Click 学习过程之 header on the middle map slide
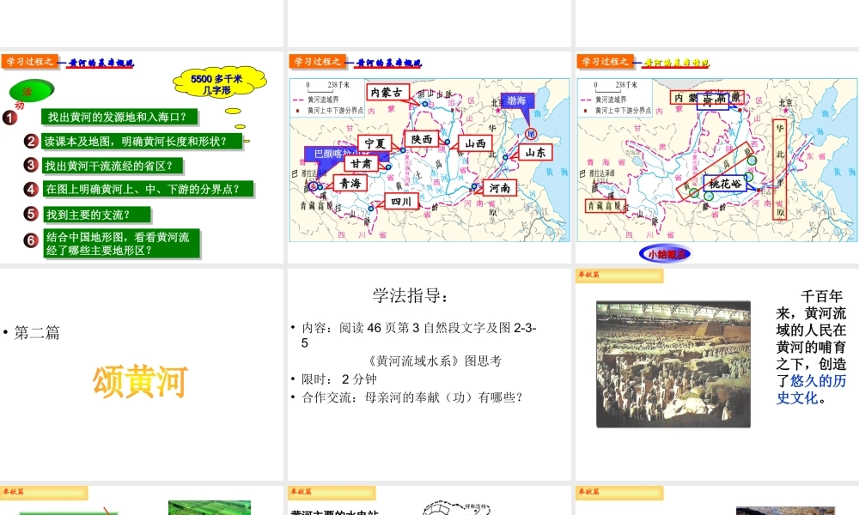 point(317,61)
